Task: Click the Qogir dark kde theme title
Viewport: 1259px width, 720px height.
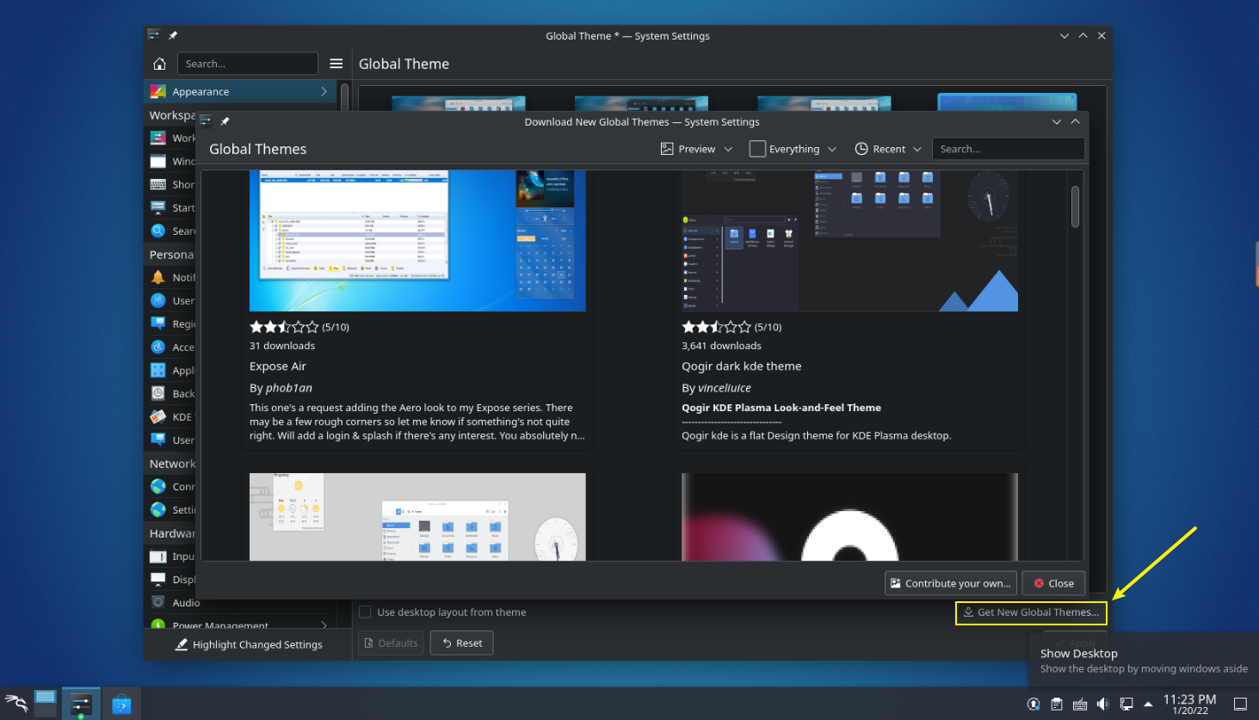Action: click(x=741, y=366)
